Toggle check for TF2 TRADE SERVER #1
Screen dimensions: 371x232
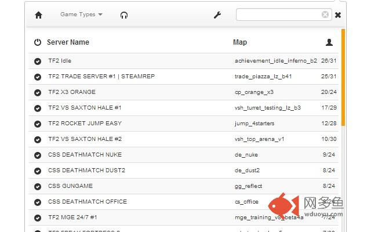click(38, 77)
